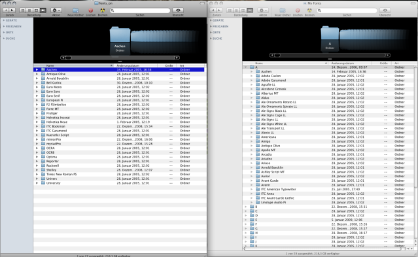Click Übersicht eye icon in My Fonts window
This screenshot has width=418, height=257.
click(385, 10)
